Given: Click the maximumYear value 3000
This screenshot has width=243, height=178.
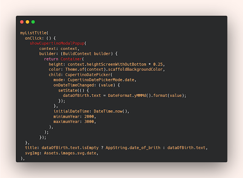Looking at the screenshot, I should point(89,122).
